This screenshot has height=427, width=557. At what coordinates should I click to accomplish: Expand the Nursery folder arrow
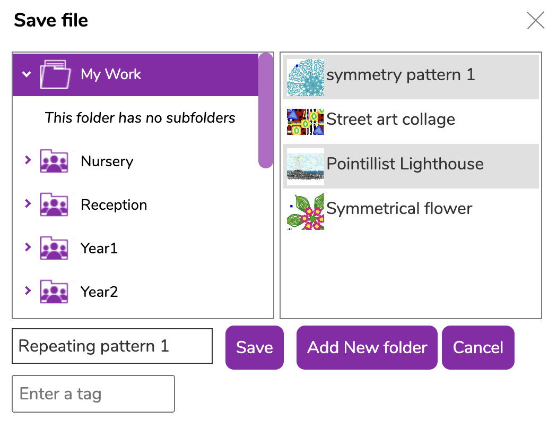[28, 160]
